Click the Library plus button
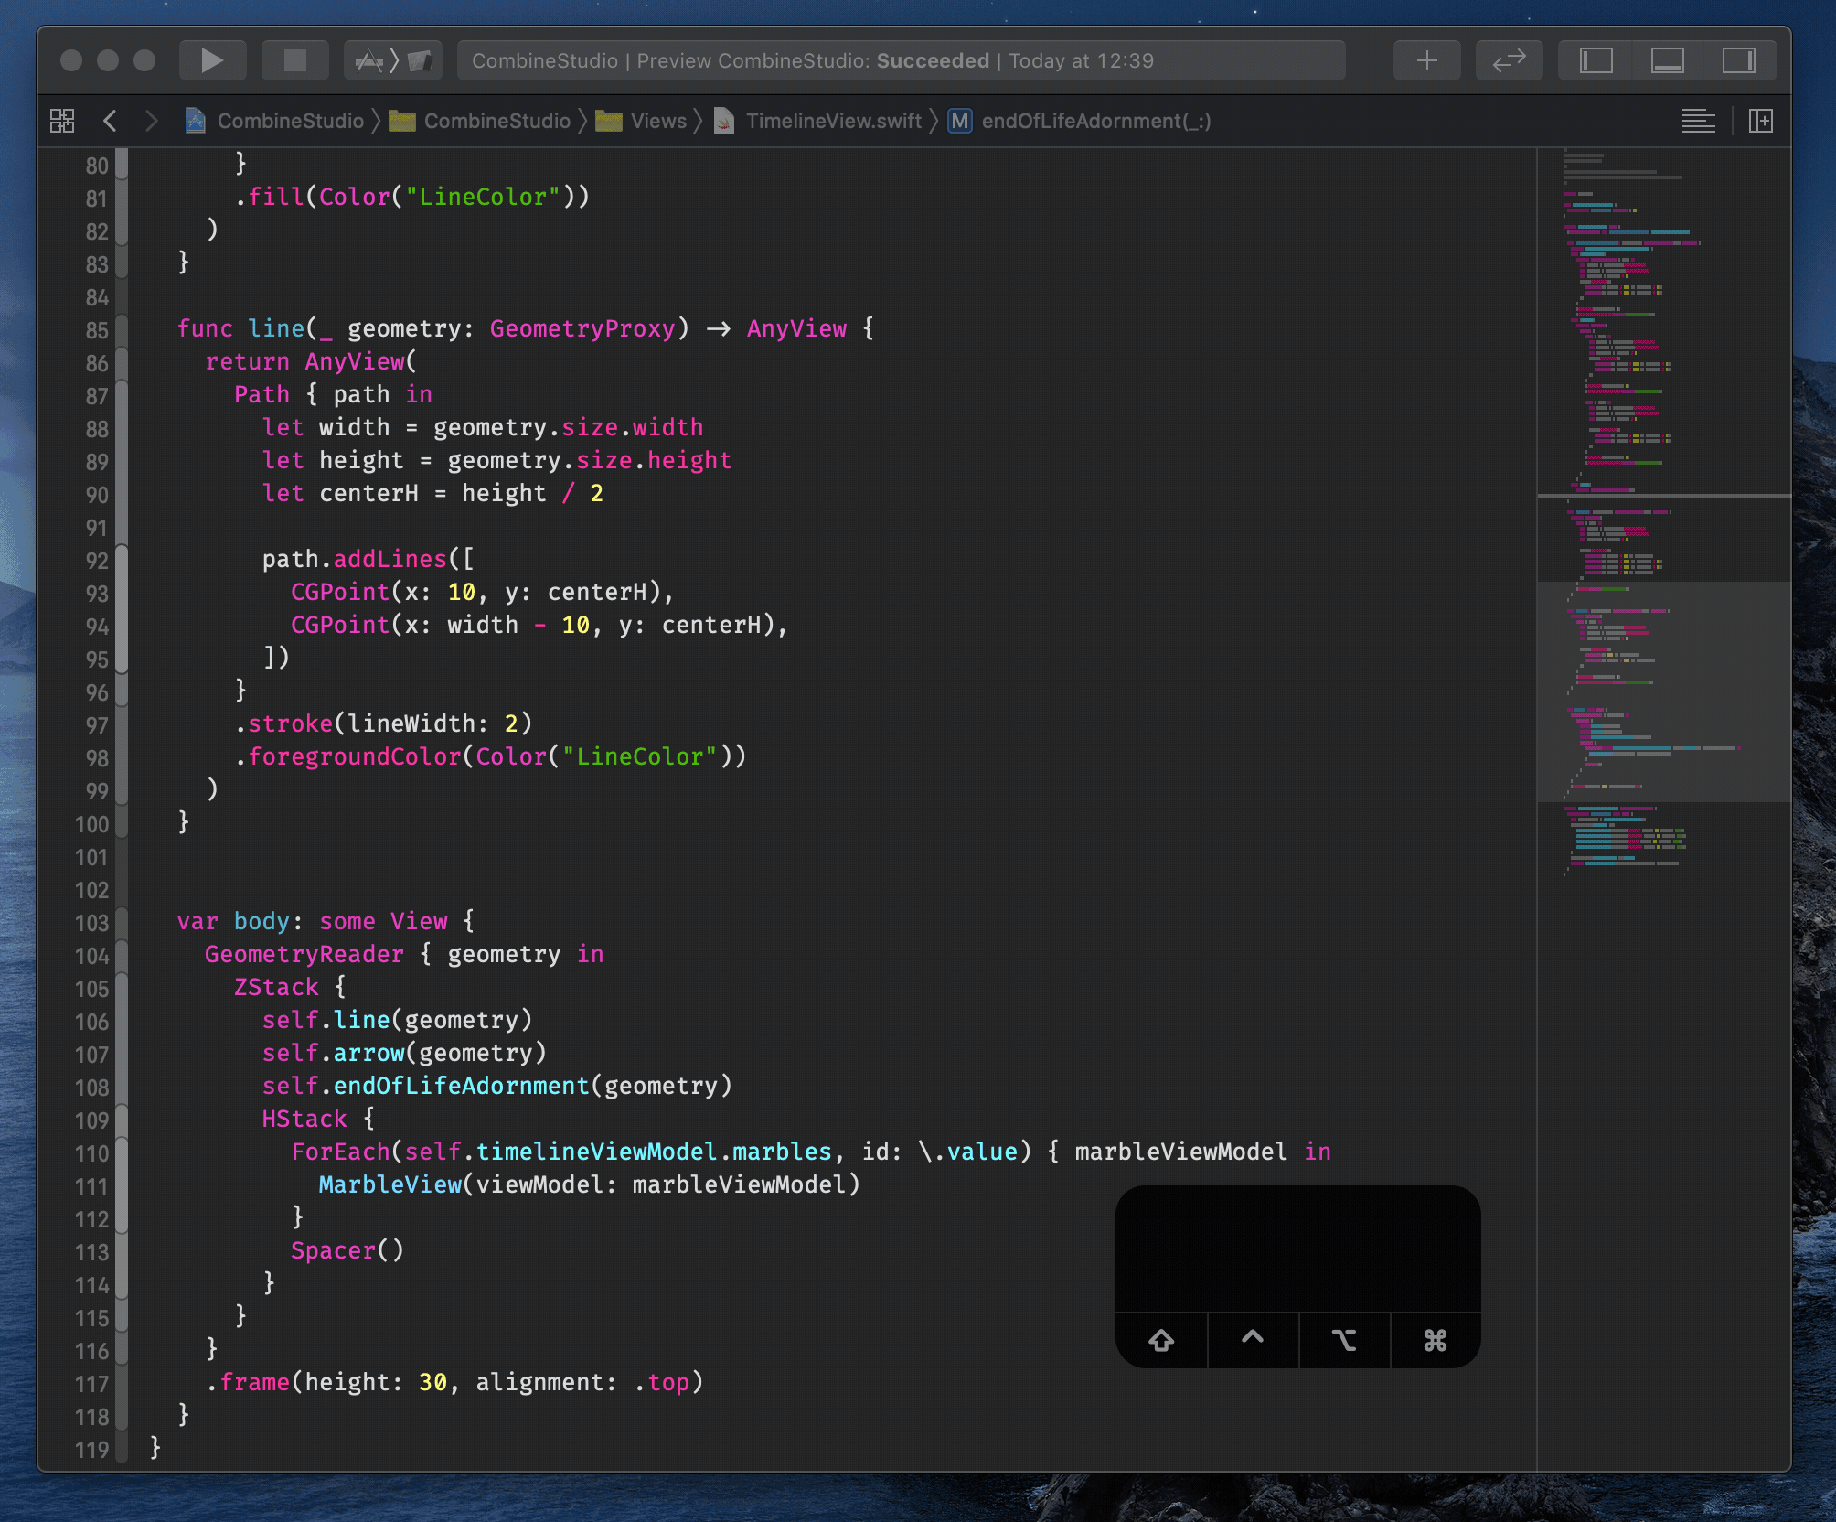 [1426, 61]
